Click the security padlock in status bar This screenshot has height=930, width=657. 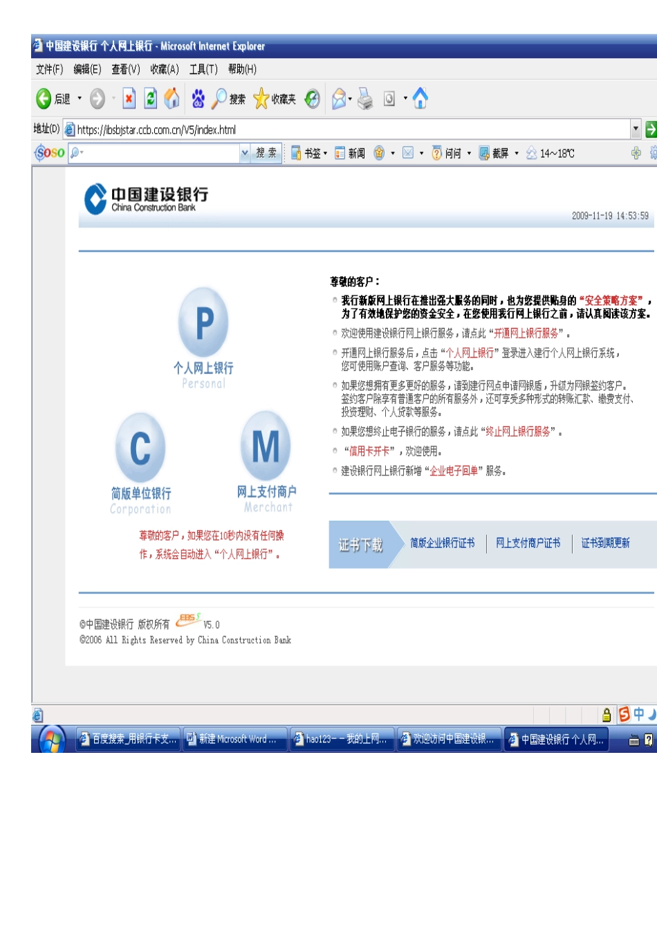[x=607, y=715]
